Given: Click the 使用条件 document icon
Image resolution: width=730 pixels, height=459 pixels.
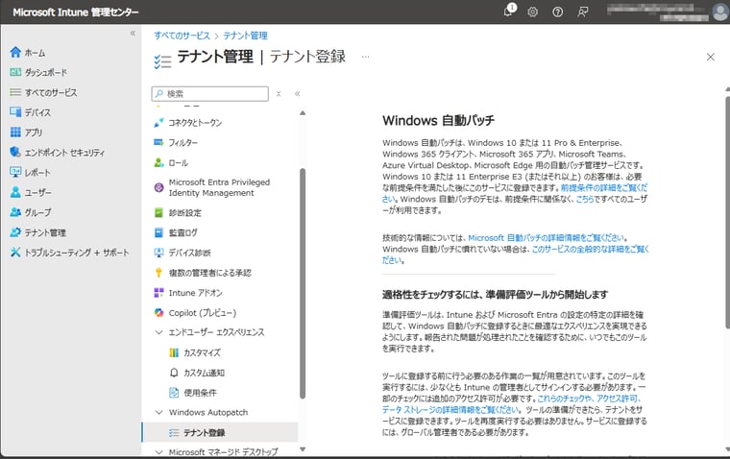Looking at the screenshot, I should coord(174,393).
